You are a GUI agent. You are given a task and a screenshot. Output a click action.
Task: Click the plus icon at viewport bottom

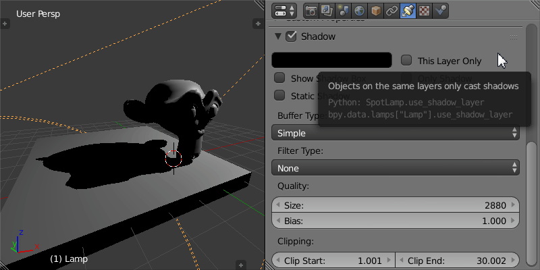click(x=241, y=265)
